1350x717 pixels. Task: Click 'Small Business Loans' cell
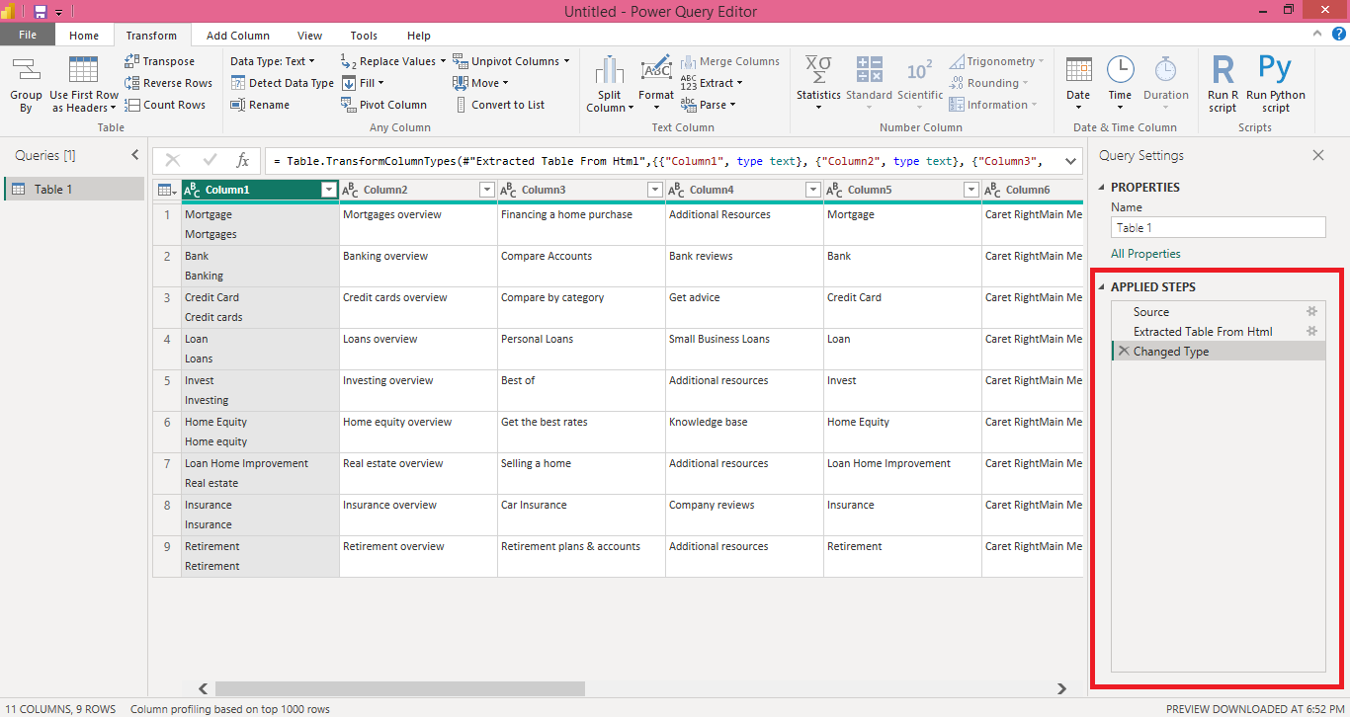pos(744,349)
